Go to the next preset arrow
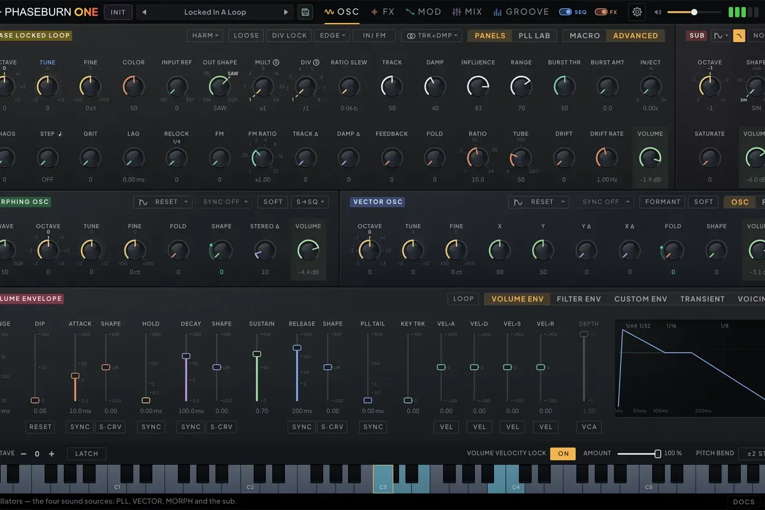The width and height of the screenshot is (765, 510). pos(286,12)
